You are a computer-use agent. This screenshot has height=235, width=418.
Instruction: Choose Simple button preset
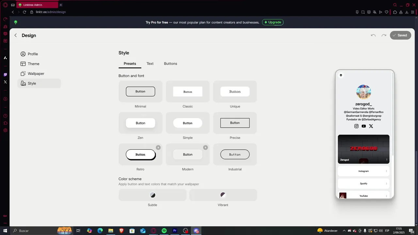[x=188, y=123]
